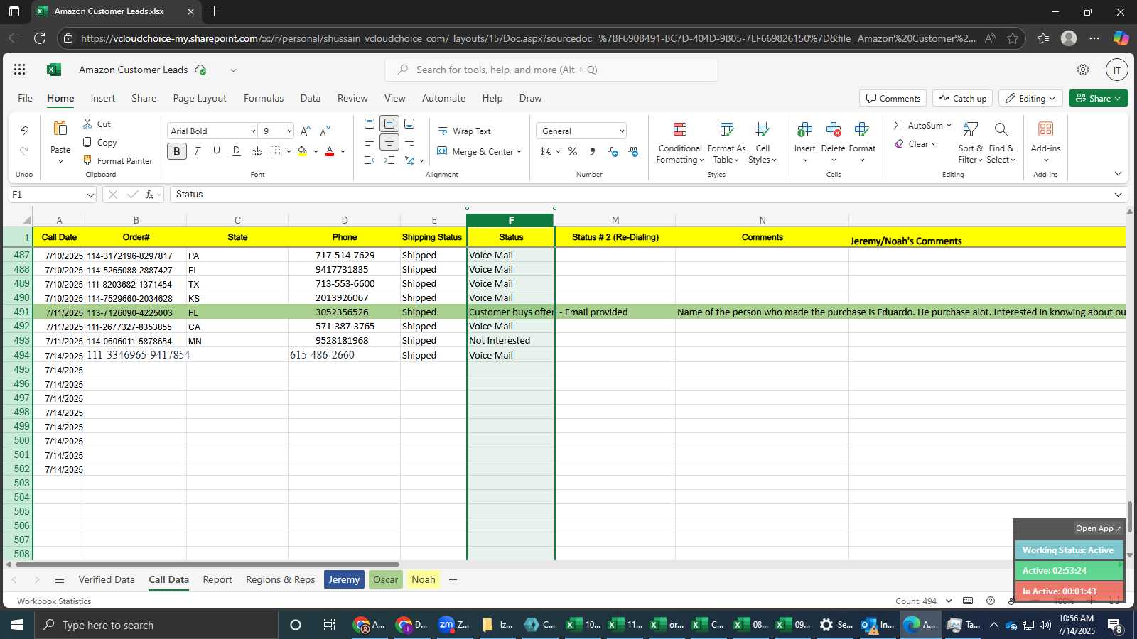Open the Editing mode dropdown
Viewport: 1137px width, 639px height.
pyautogui.click(x=1030, y=98)
